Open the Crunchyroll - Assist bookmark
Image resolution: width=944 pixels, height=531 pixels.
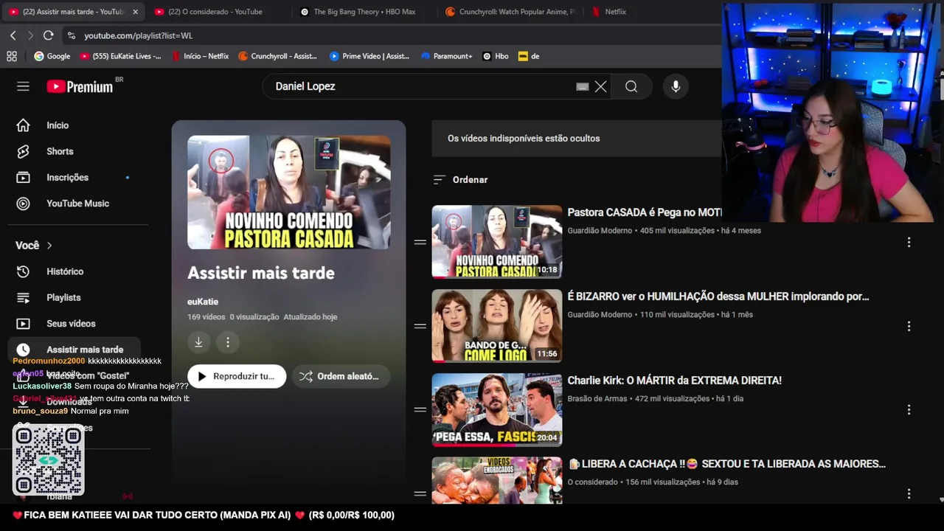click(x=278, y=56)
